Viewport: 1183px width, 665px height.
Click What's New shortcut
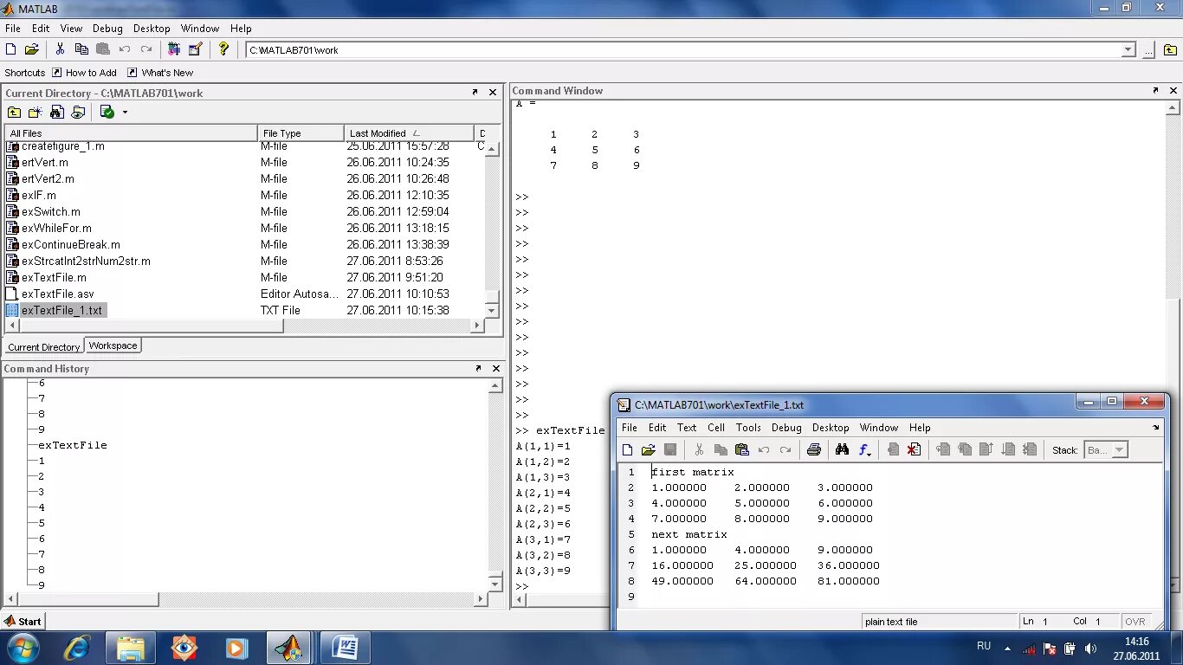[x=160, y=73]
